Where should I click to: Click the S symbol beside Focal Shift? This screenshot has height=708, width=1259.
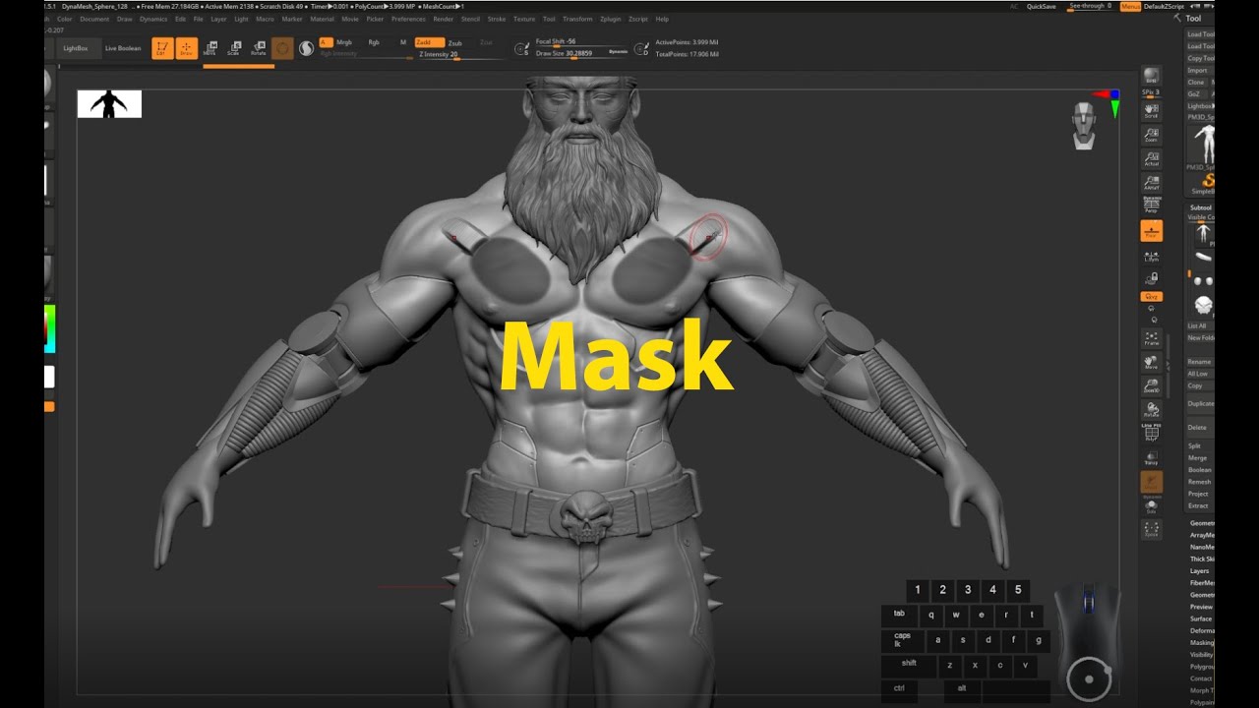coord(522,48)
